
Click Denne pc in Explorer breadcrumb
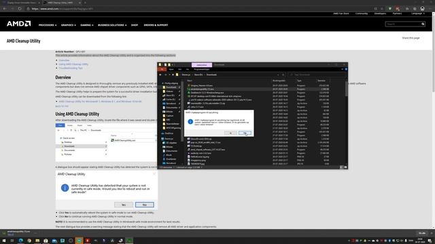pyautogui.click(x=186, y=75)
